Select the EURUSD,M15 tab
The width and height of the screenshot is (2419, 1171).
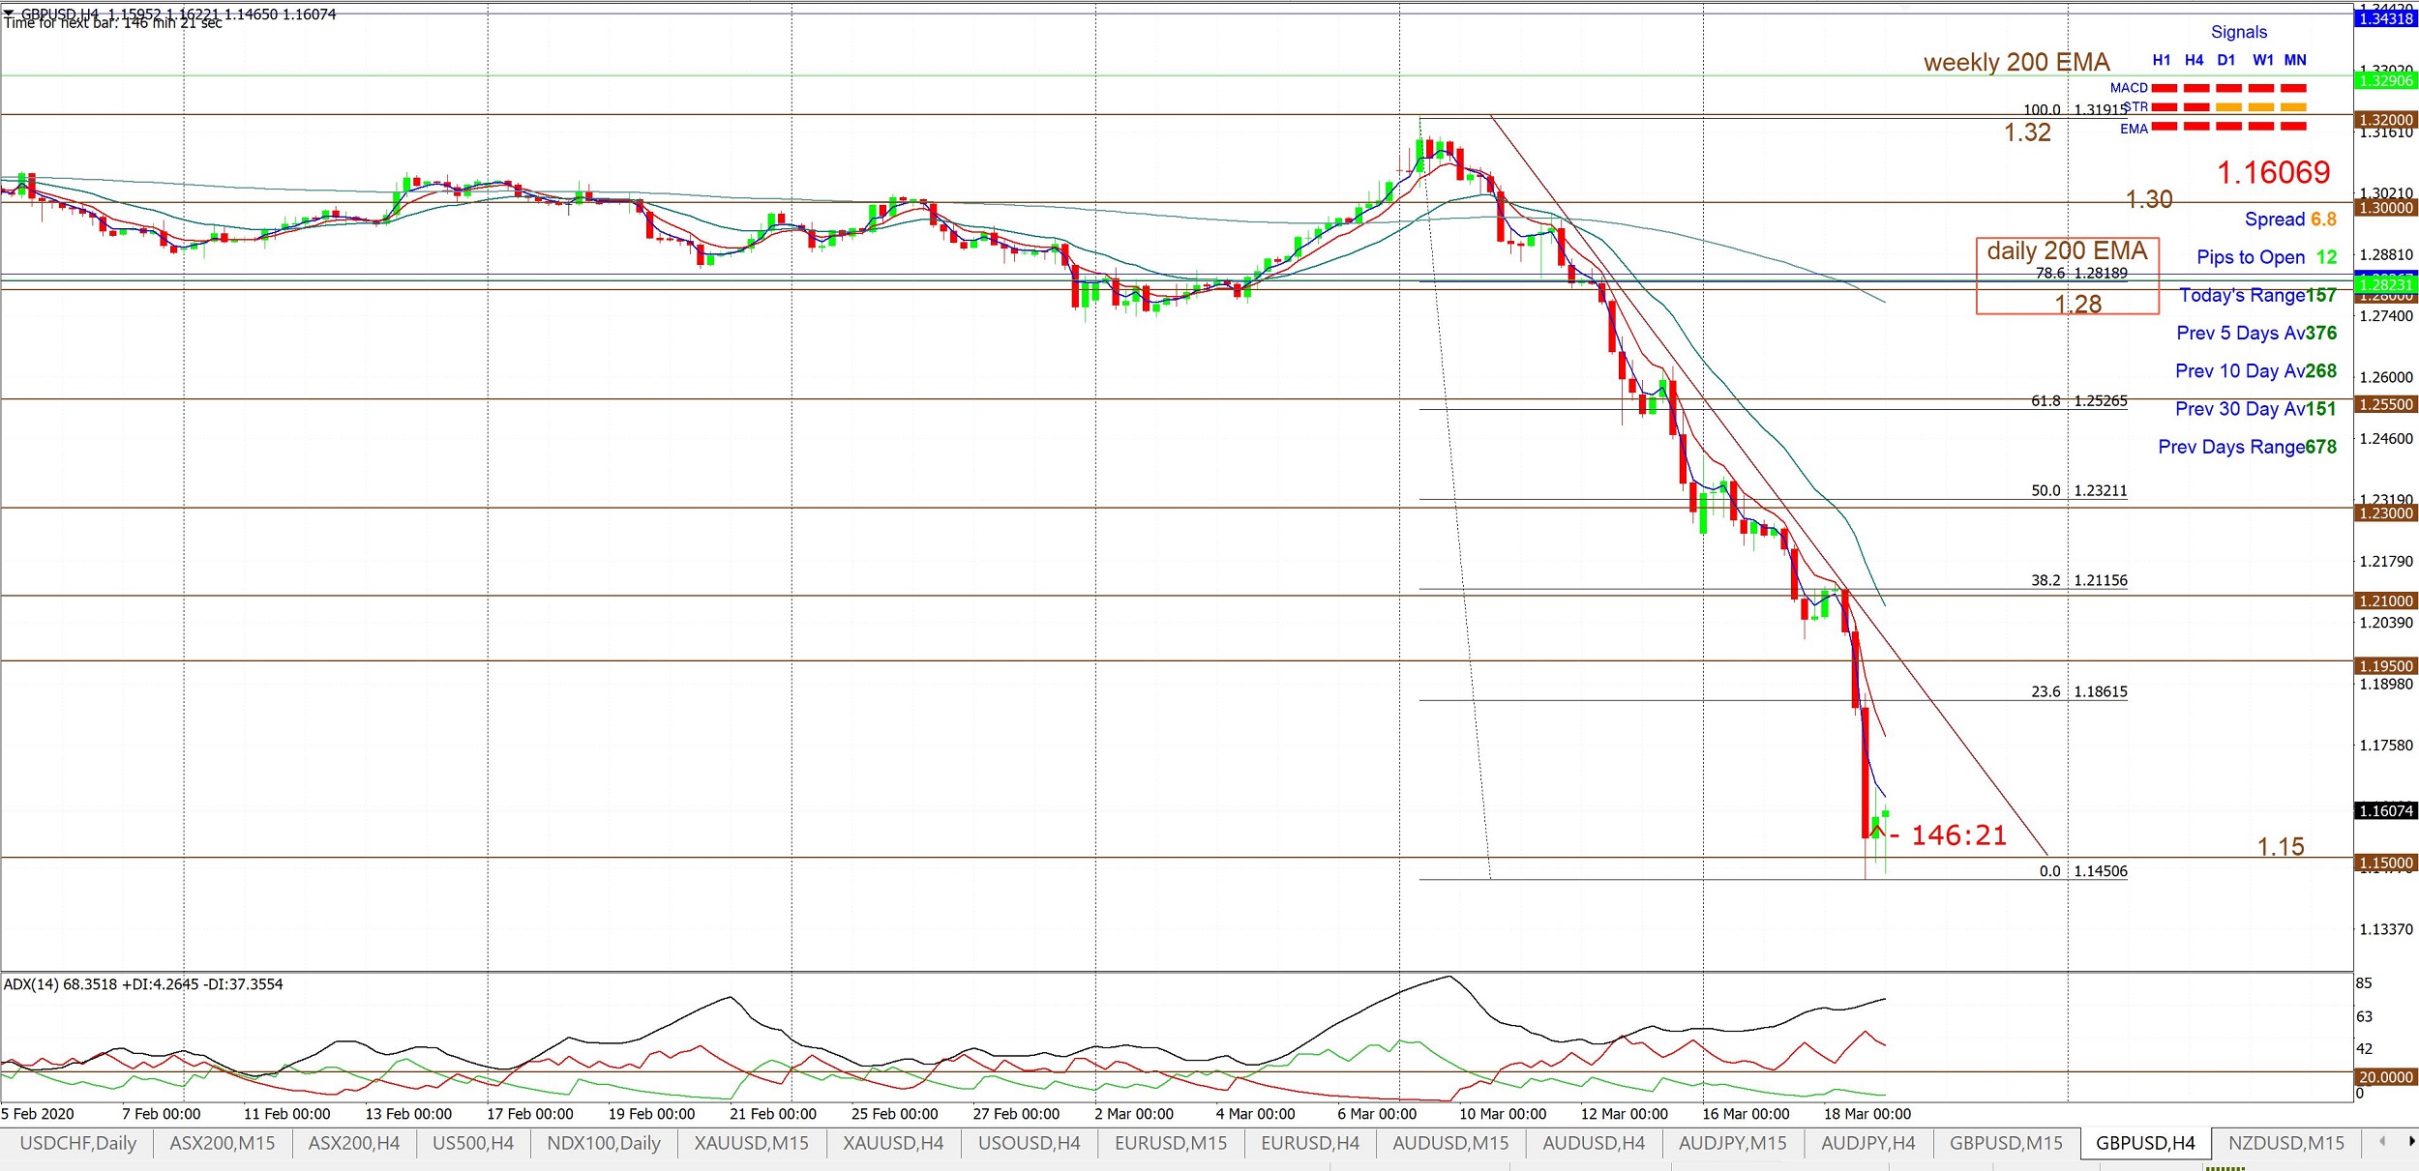1171,1143
